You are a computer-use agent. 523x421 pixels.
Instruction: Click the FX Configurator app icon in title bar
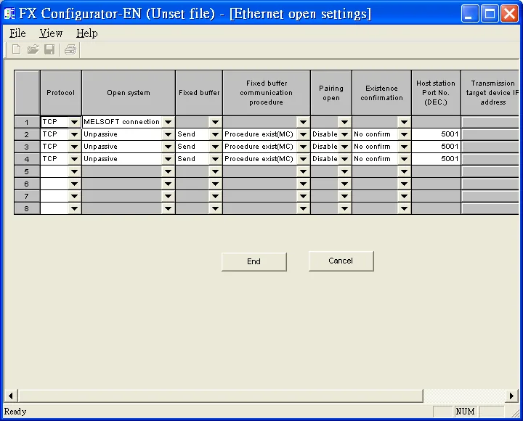pos(9,13)
